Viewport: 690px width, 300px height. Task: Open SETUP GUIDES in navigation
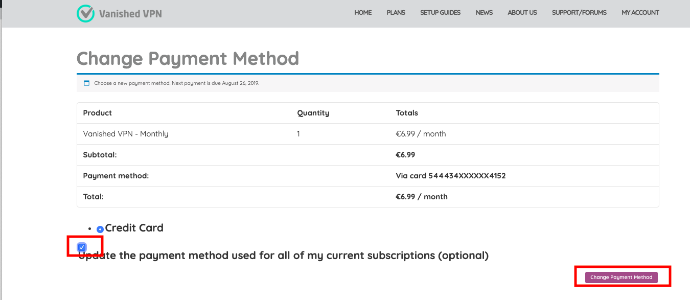point(441,13)
